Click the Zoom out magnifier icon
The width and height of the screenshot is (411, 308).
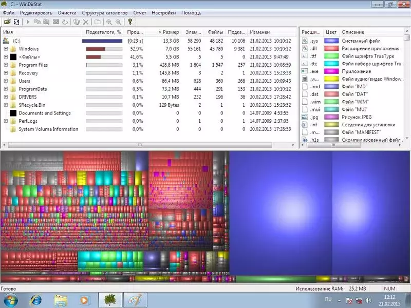(x=118, y=22)
